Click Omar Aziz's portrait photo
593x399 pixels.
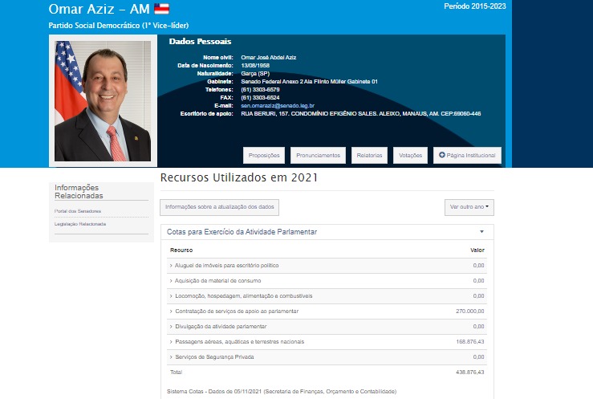tap(102, 100)
